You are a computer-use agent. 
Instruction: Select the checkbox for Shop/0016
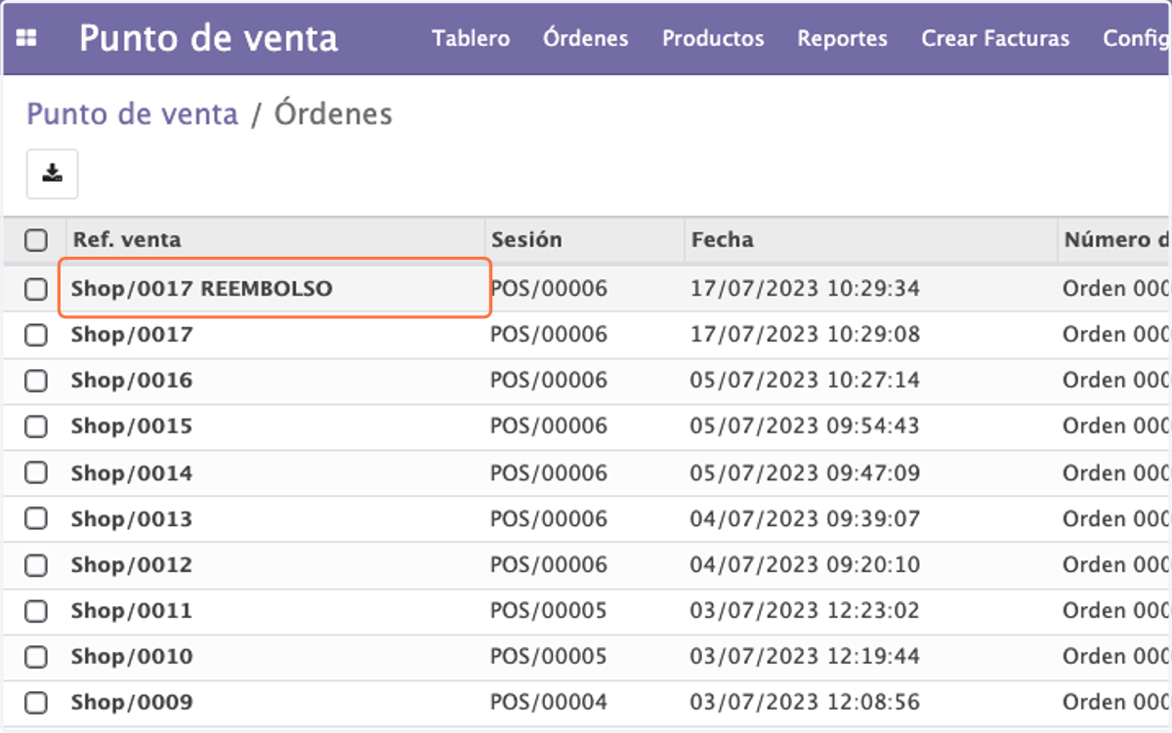point(36,381)
